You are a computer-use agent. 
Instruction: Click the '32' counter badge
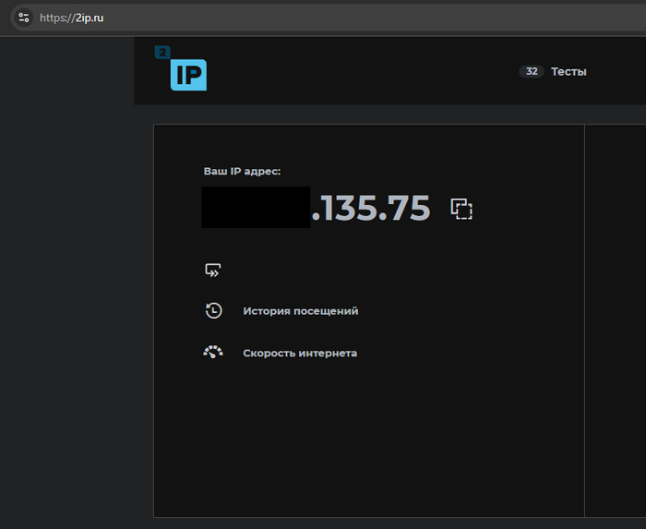click(x=532, y=71)
